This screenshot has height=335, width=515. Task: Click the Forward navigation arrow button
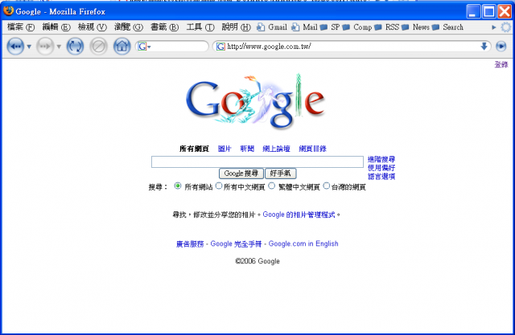coord(45,47)
